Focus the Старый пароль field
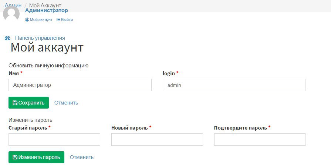The width and height of the screenshot is (331, 166). point(54,139)
